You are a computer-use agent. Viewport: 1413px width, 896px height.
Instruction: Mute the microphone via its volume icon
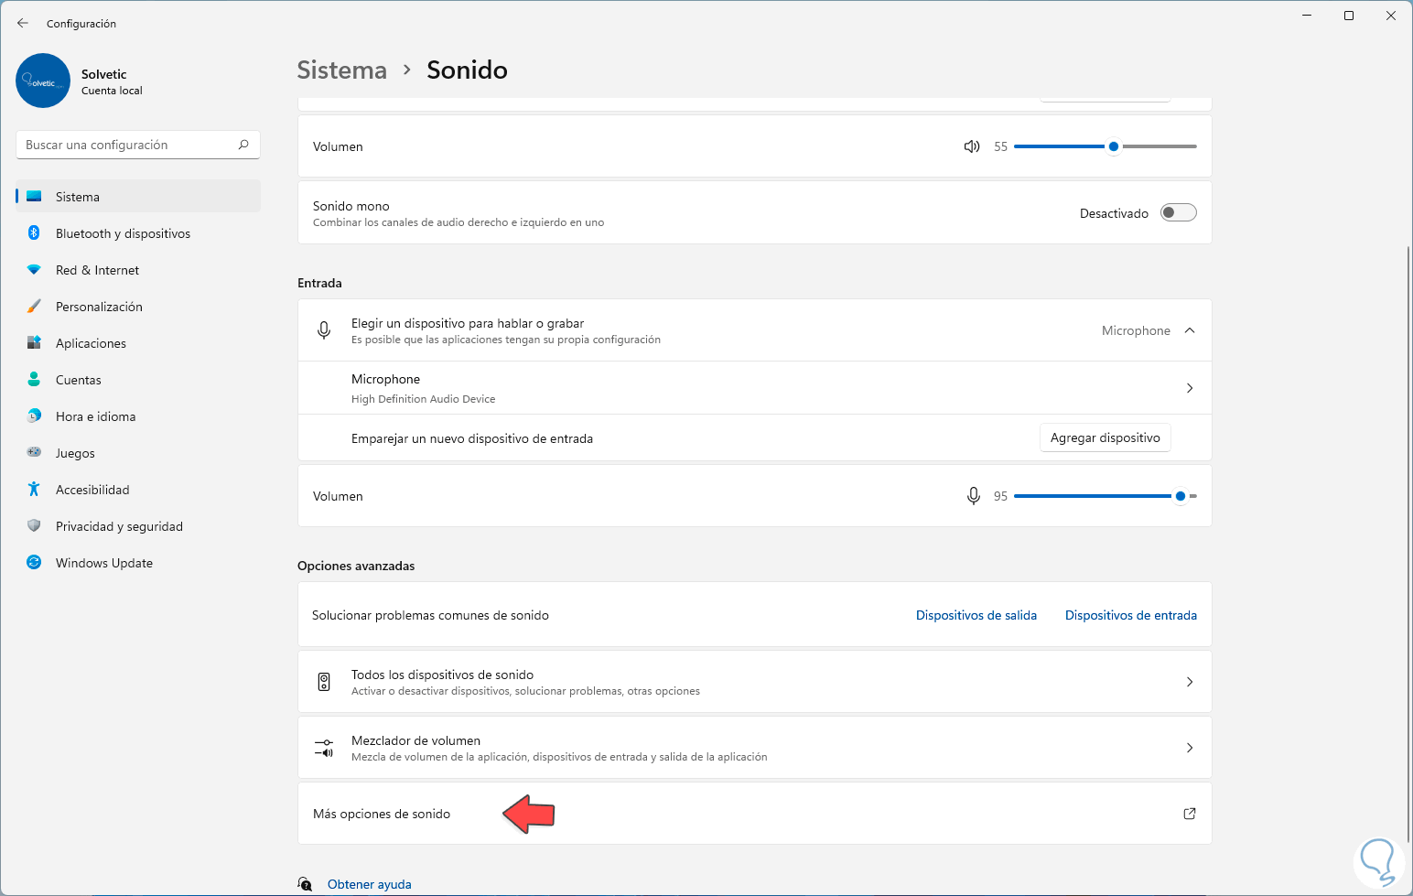click(x=974, y=496)
